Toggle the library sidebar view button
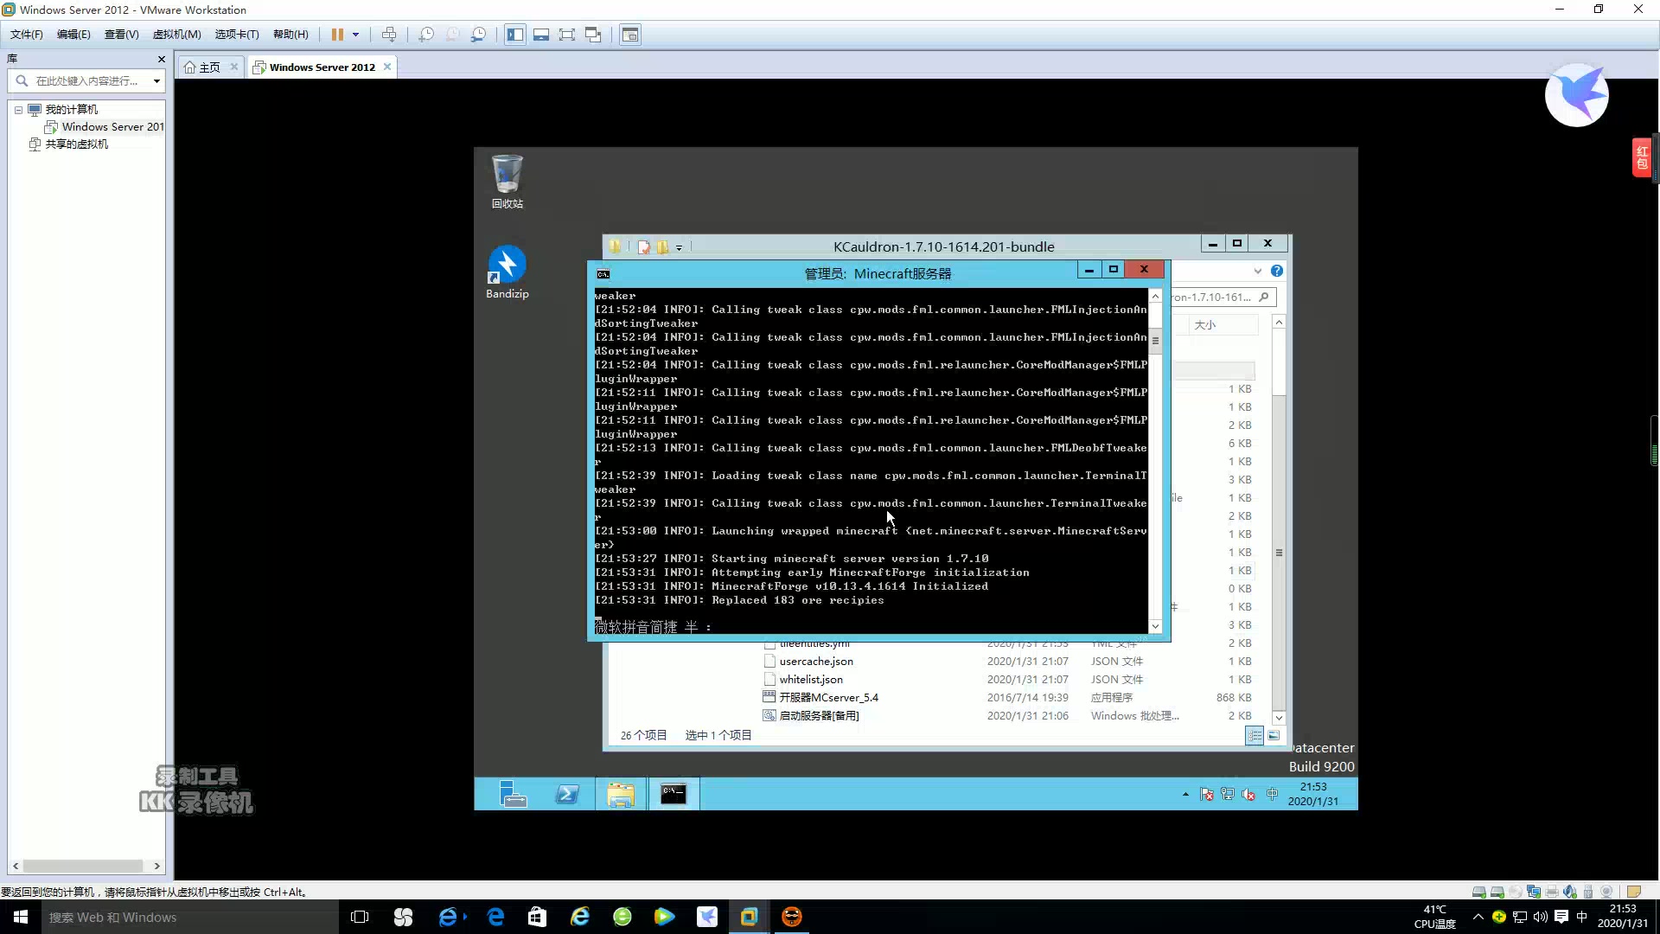The height and width of the screenshot is (934, 1660). [515, 35]
